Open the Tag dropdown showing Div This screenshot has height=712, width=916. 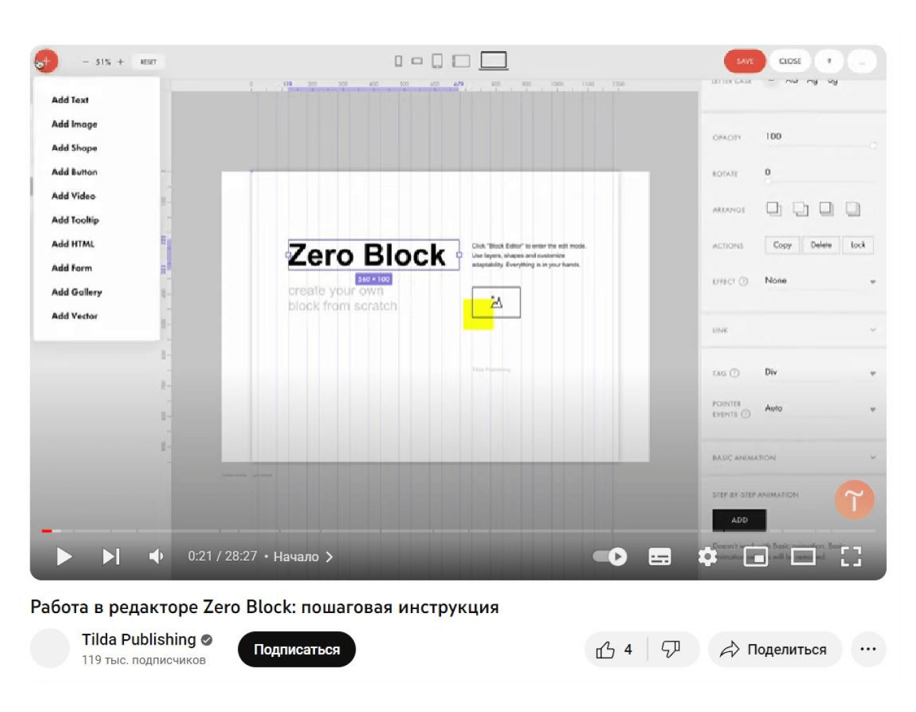coord(820,372)
